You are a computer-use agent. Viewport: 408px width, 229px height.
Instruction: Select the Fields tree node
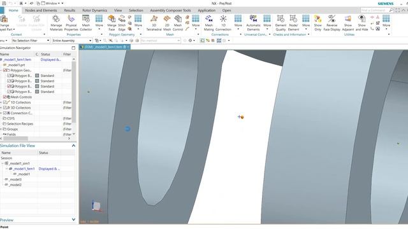click(11, 134)
